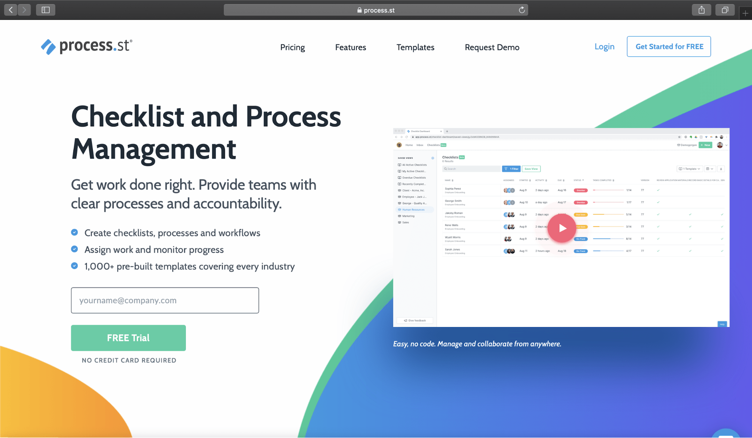Click the email input field
Viewport: 752px width, 438px height.
[165, 300]
